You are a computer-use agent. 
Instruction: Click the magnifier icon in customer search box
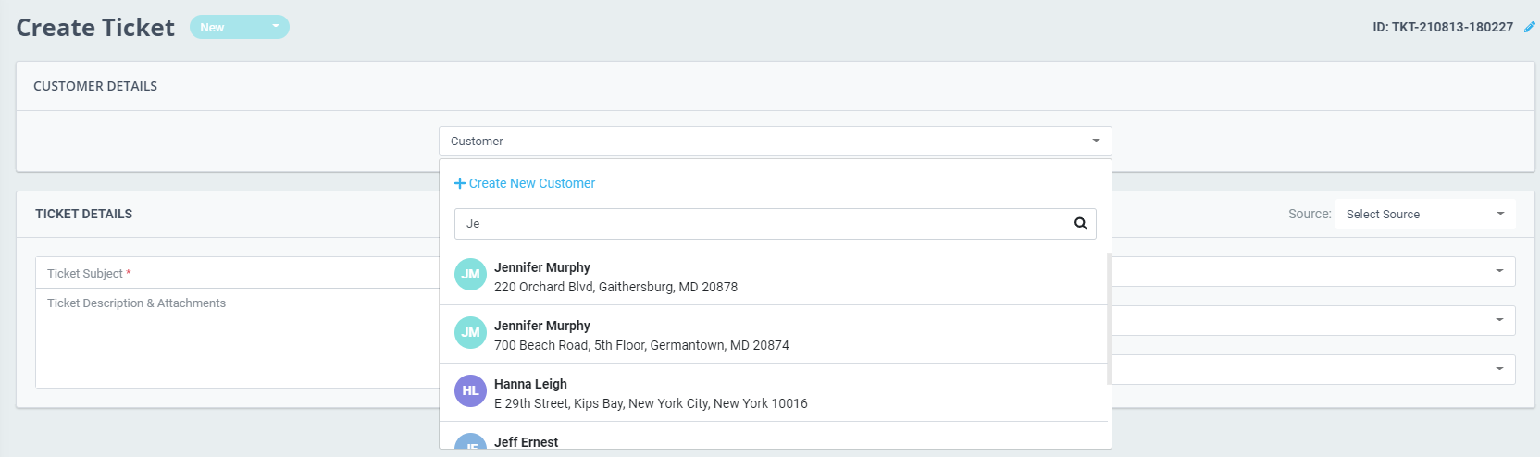[1080, 224]
